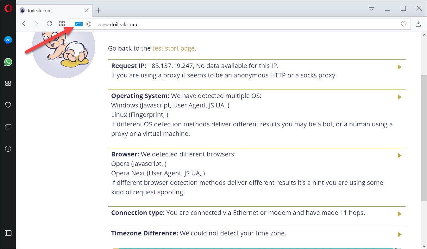Screen dimensions: 427x249
Task: Click the Timezone Difference heading
Action: [x=145, y=233]
